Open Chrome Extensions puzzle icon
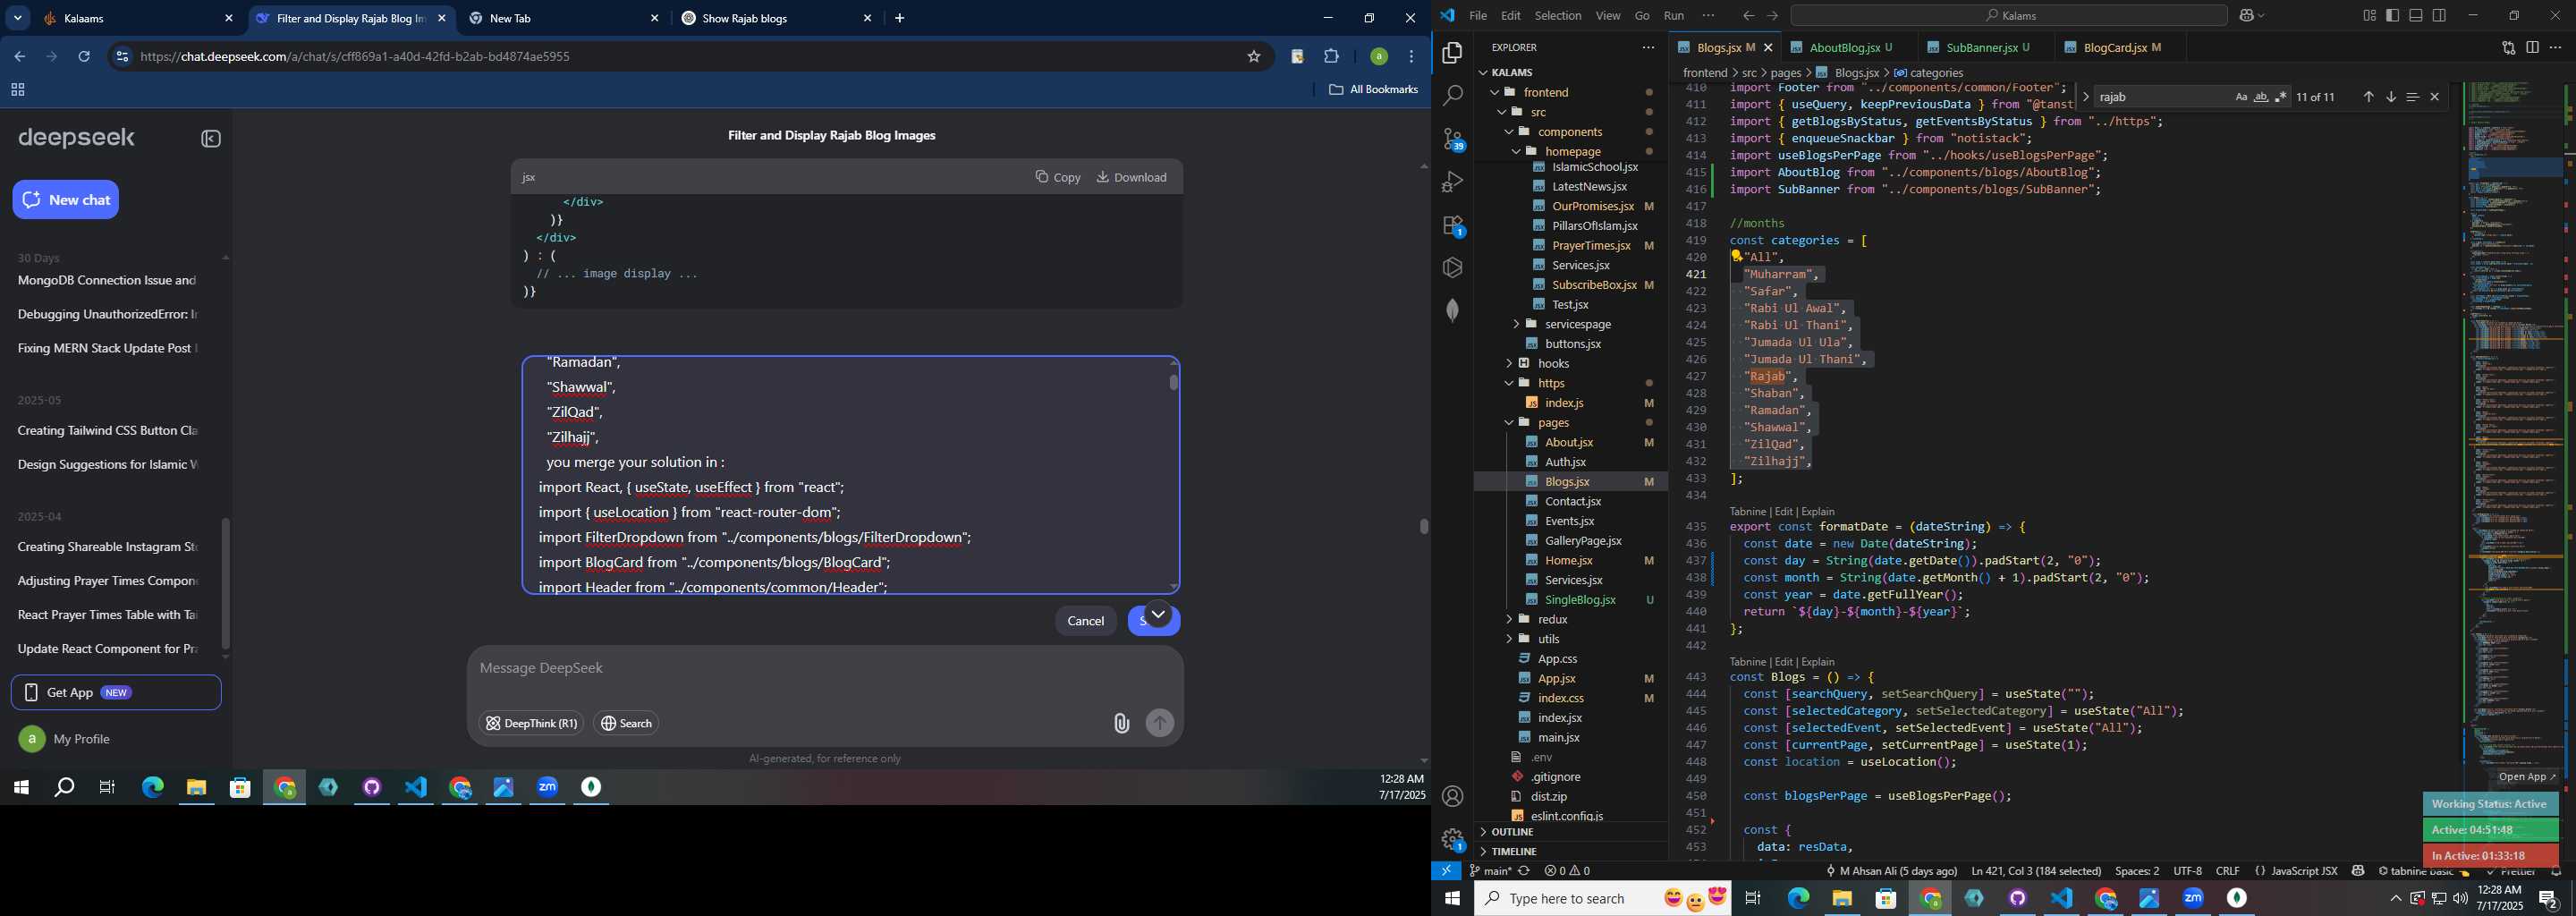 tap(1332, 57)
